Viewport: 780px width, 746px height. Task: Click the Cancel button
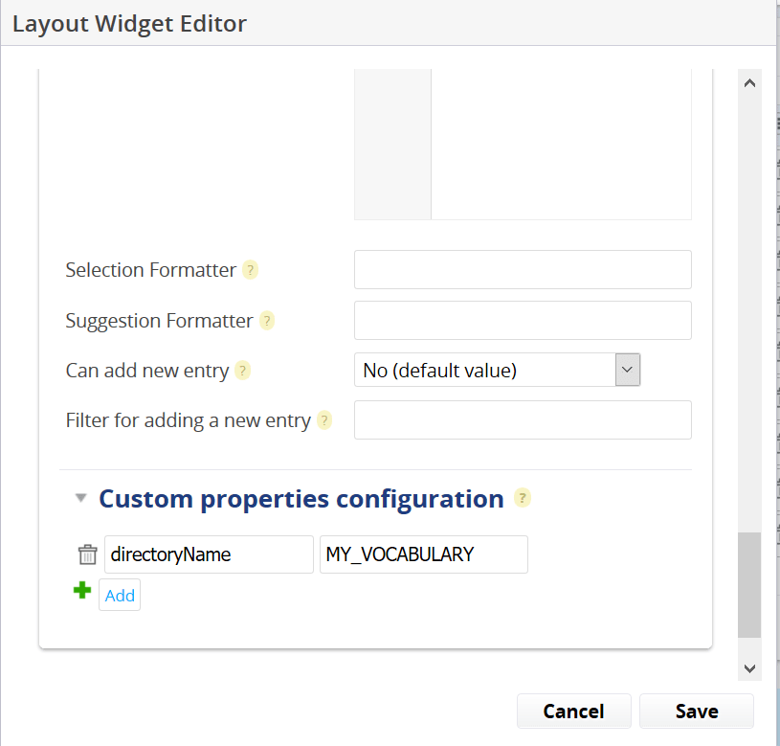573,712
